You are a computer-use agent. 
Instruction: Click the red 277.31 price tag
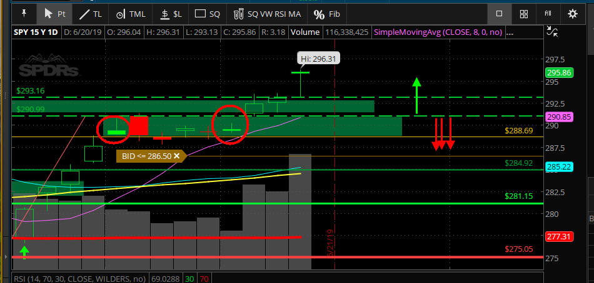point(559,237)
